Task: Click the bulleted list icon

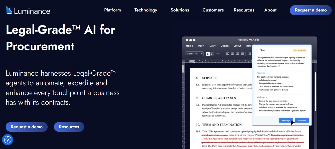Action: pyautogui.click(x=250, y=54)
